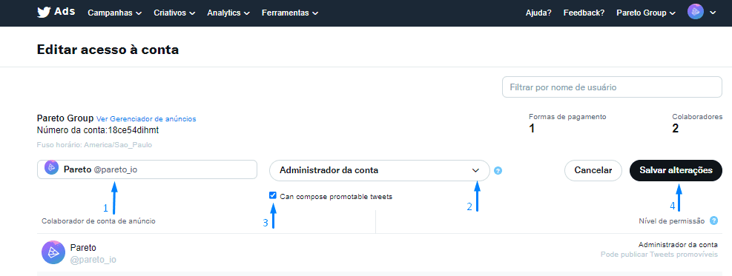Screen dimensions: 732x276
Task: Click the profile avatar in top bar
Action: [x=696, y=12]
